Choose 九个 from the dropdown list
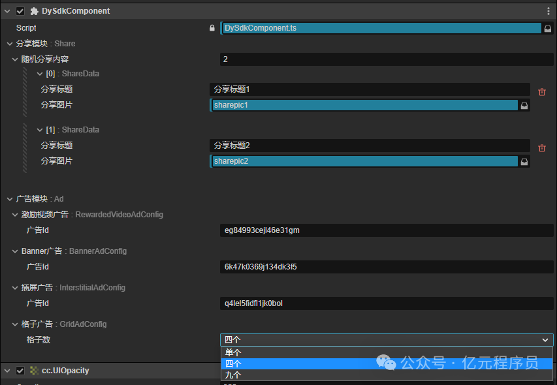This screenshot has width=557, height=385. click(387, 375)
